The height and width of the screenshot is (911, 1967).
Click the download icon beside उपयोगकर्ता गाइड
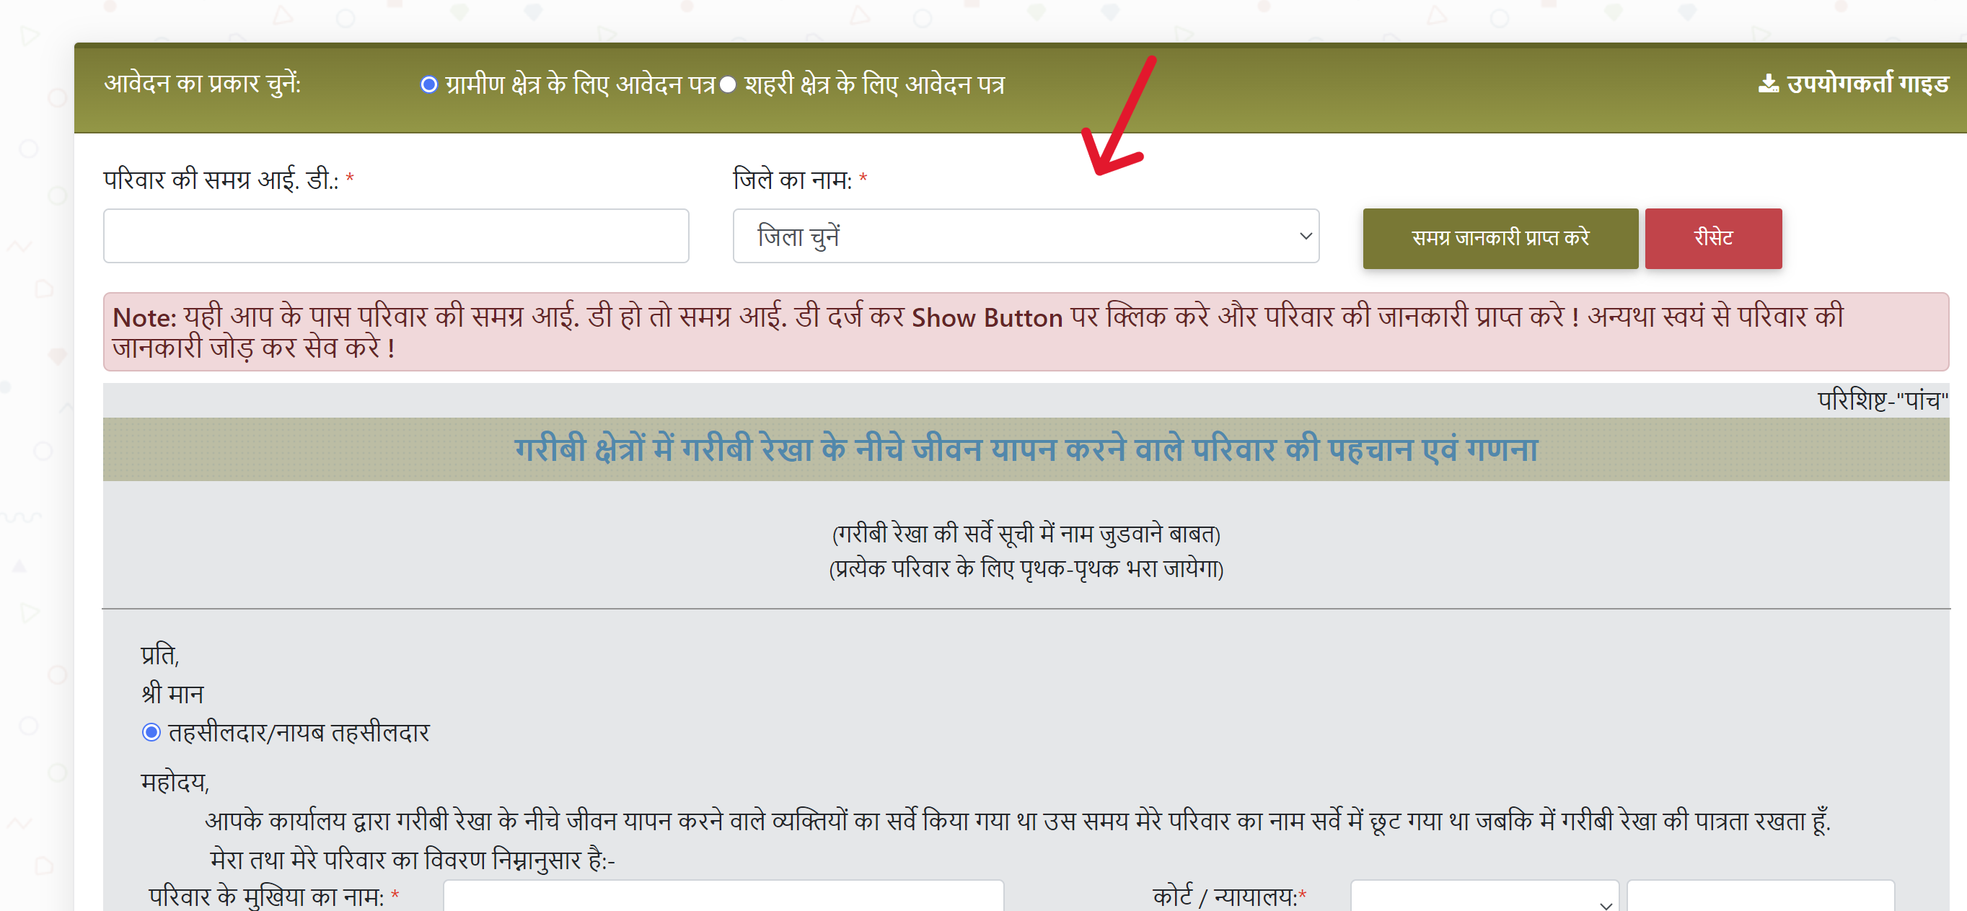pyautogui.click(x=1768, y=84)
